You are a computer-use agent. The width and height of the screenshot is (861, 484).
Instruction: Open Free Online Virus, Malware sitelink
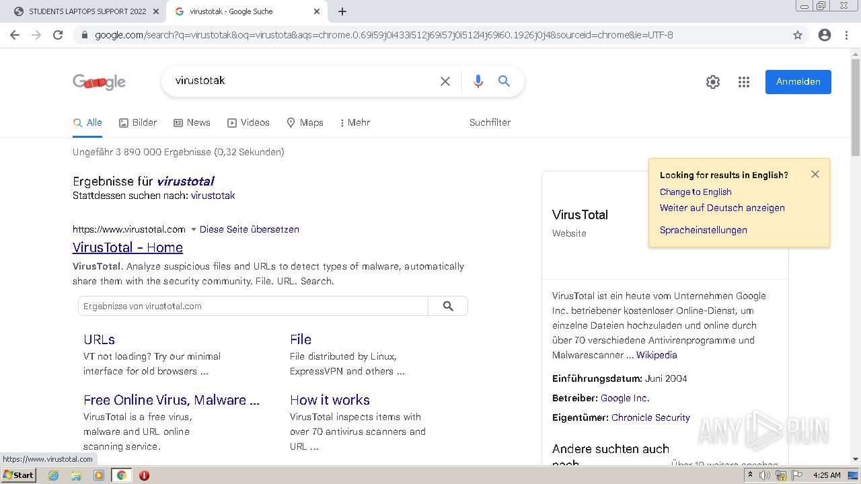(x=172, y=400)
